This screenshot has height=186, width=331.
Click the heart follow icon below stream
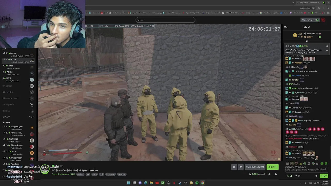tap(241, 167)
